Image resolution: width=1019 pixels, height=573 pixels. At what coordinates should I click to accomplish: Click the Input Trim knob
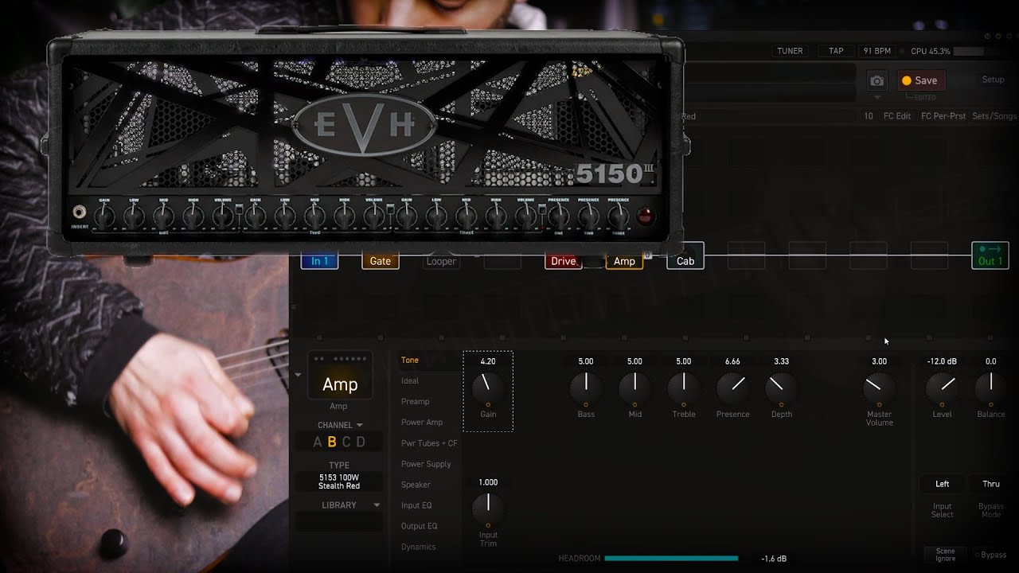coord(488,508)
